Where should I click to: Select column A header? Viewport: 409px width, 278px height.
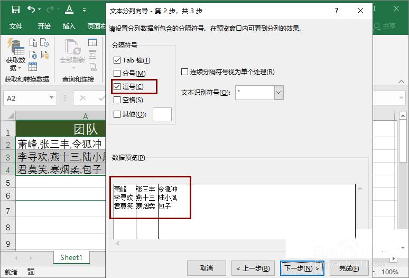coord(61,116)
